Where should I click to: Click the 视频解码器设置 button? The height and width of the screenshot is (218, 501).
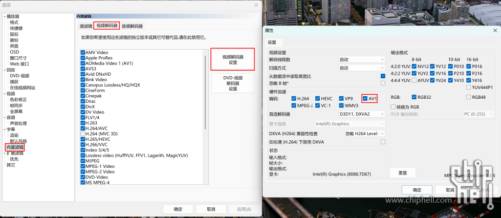pyautogui.click(x=233, y=59)
